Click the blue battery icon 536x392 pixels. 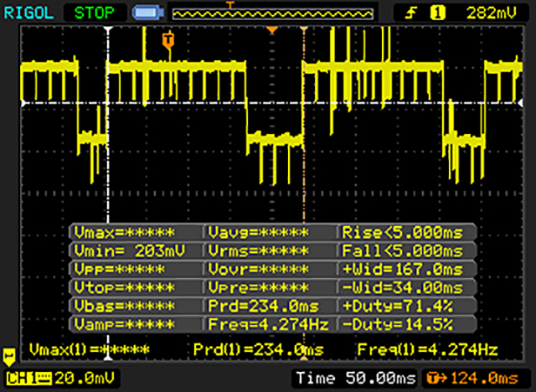pos(148,13)
